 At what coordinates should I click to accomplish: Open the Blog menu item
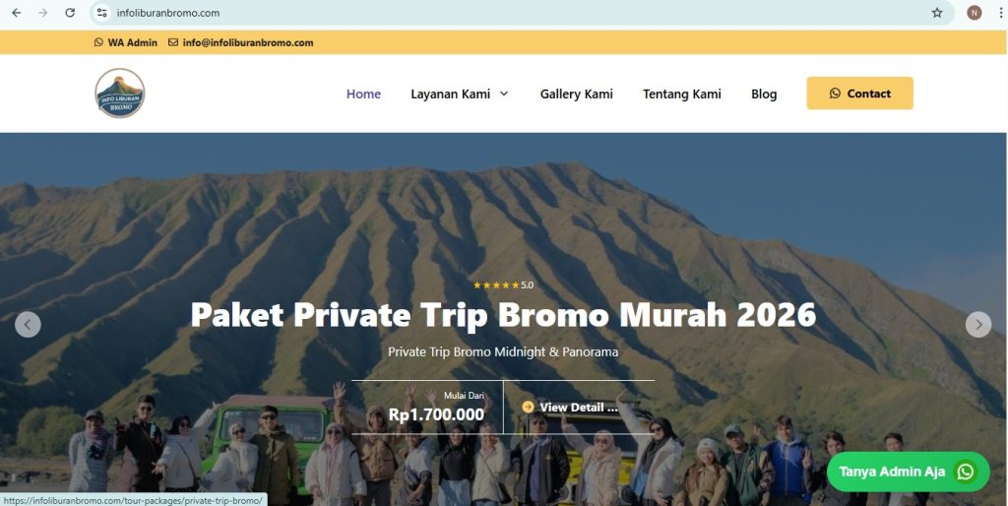coord(764,94)
